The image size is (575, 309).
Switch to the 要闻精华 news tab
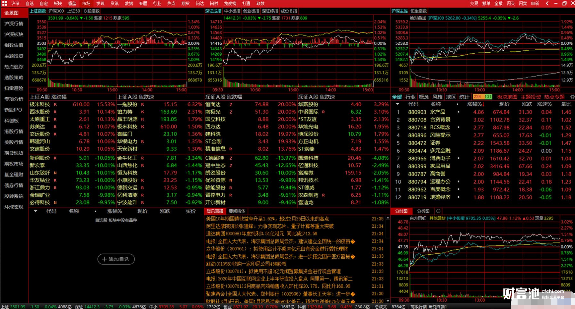click(237, 211)
